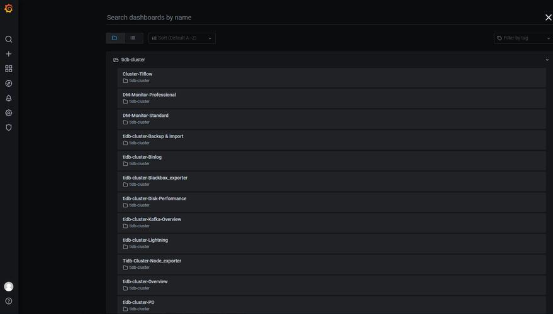Collapse the tidb-cluster folder chevron
Screen dimensions: 553x314
coord(547,60)
